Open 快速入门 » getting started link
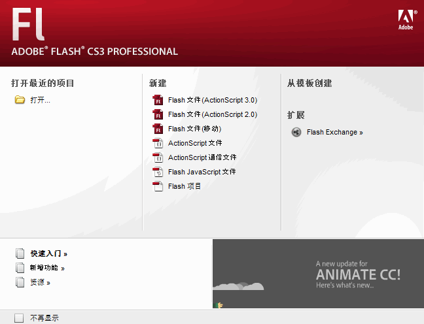This screenshot has height=324, width=424. 48,253
